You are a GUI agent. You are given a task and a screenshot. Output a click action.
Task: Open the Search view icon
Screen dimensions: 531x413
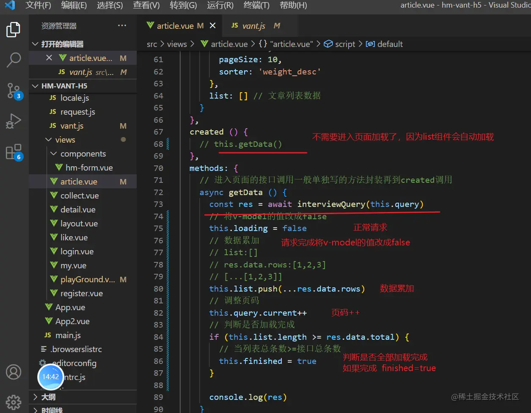pos(14,60)
